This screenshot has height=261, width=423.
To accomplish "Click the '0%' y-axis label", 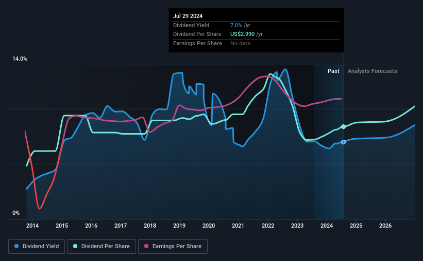I will [16, 213].
